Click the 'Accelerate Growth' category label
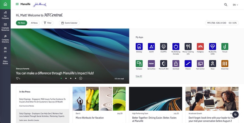The image size is (244, 123). [195, 114]
